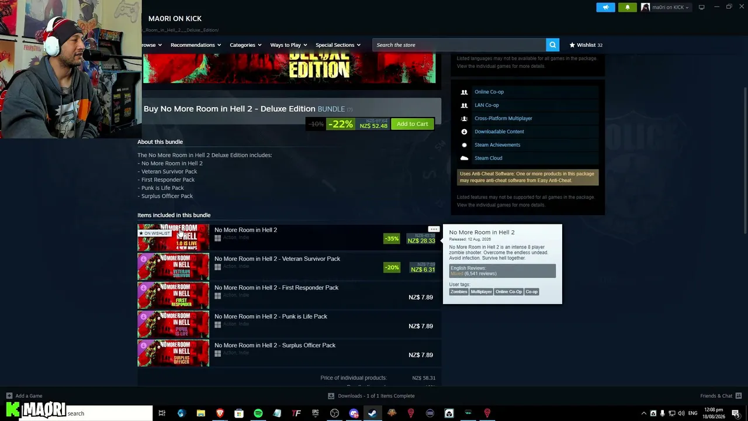
Task: Click the taskbar clock showing 12:08 pm
Action: pos(714,413)
